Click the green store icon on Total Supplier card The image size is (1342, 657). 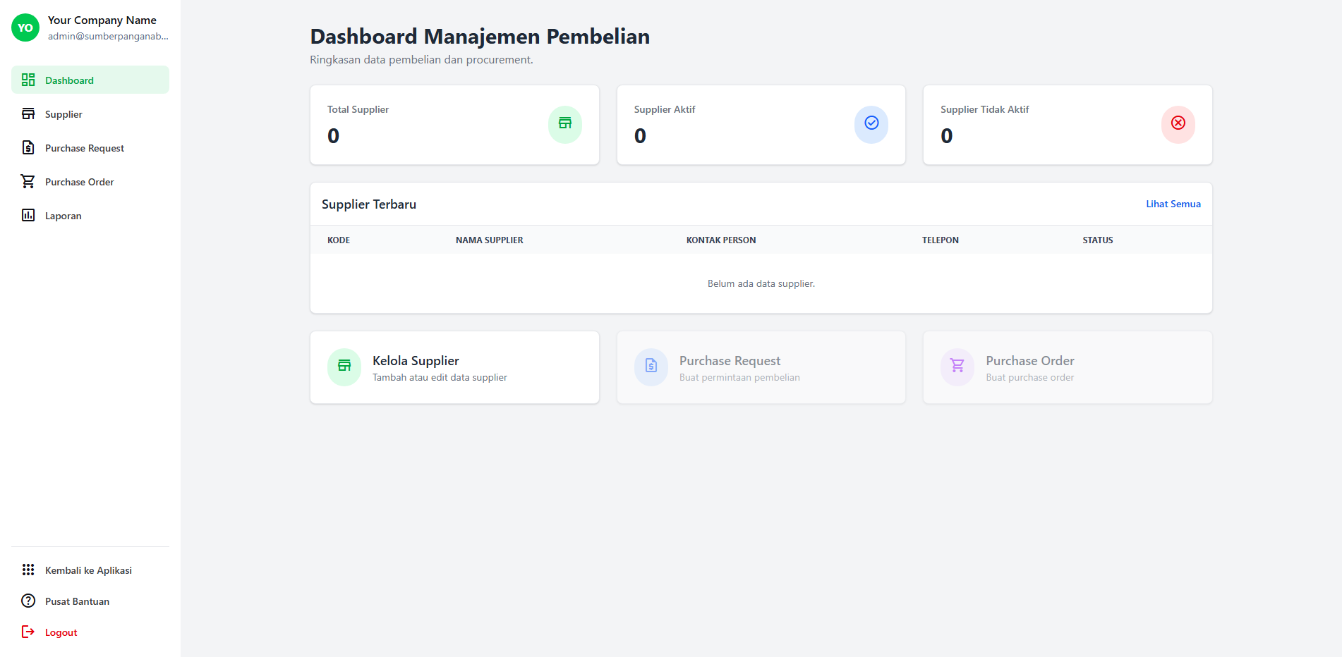[564, 124]
